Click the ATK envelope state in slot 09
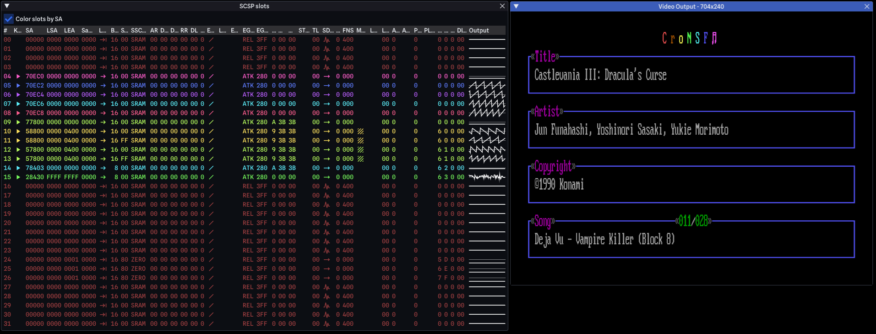Image resolution: width=876 pixels, height=334 pixels. click(248, 122)
